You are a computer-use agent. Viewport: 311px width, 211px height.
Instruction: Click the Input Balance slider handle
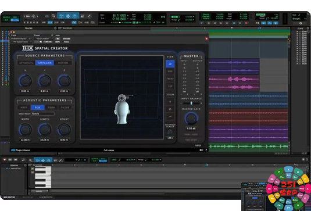pos(191,103)
